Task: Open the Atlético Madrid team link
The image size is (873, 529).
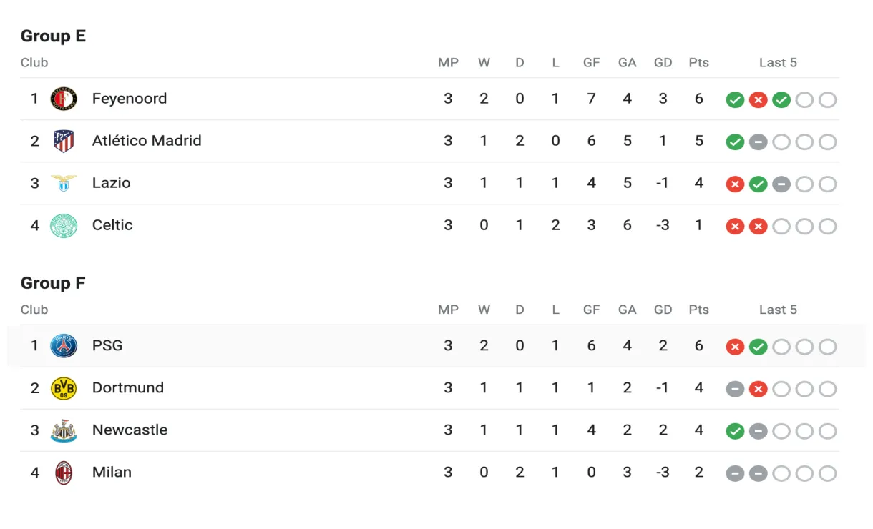Action: [x=147, y=141]
